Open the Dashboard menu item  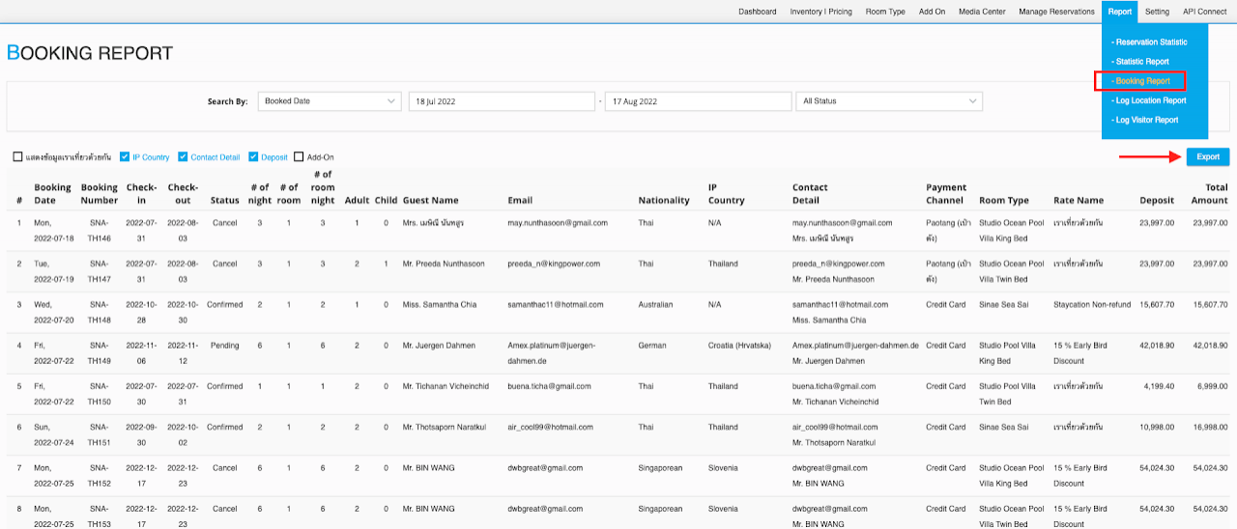pos(757,12)
